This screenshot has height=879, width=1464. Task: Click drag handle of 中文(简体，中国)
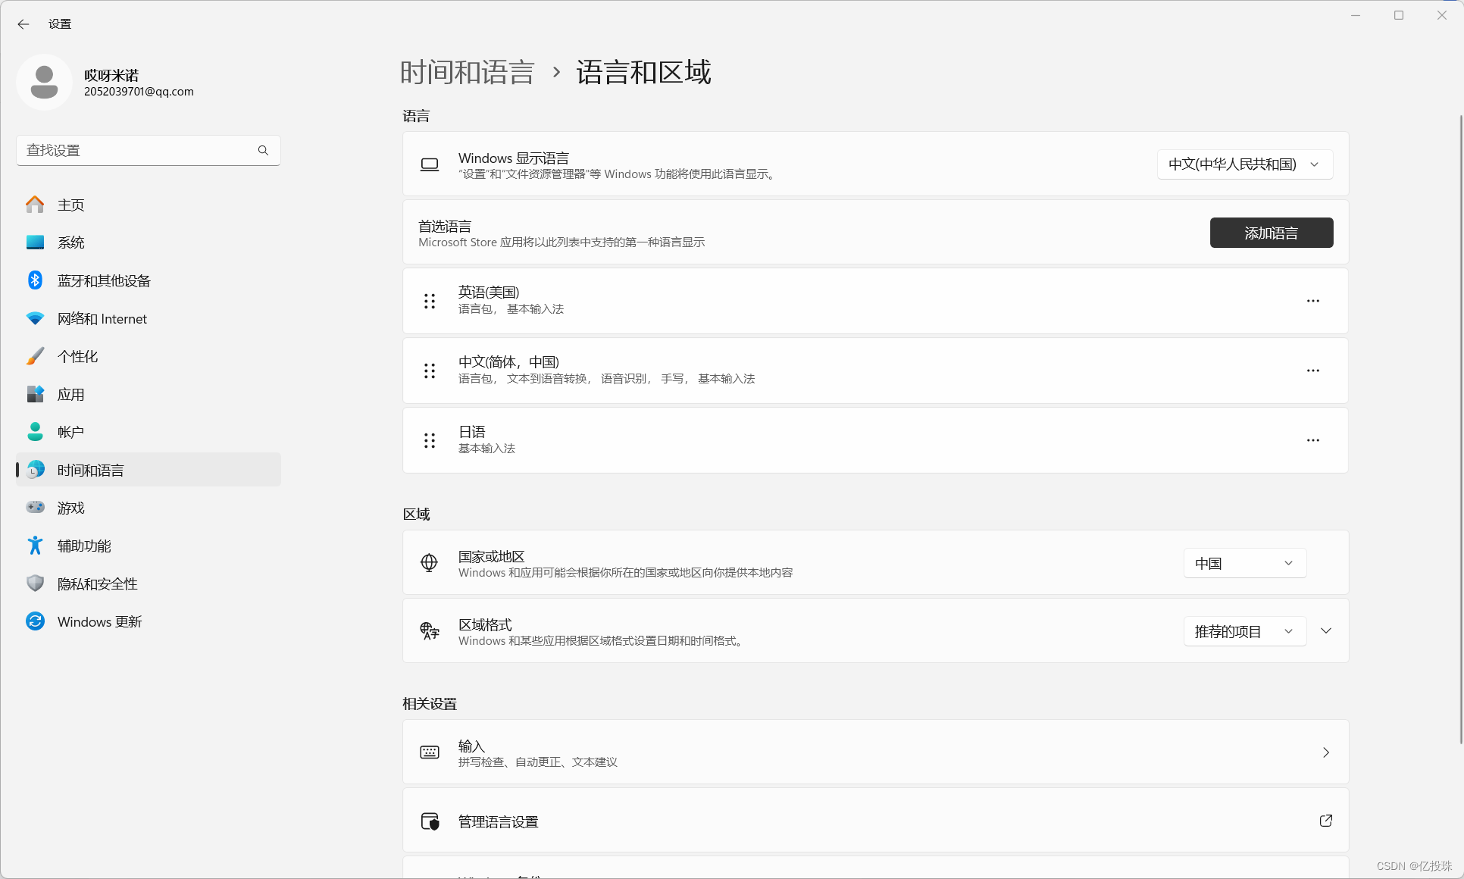point(430,371)
